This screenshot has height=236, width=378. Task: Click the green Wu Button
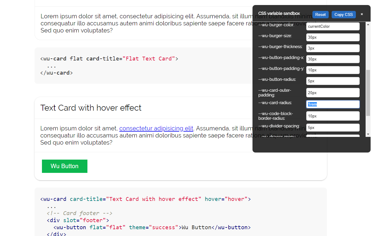(x=65, y=166)
